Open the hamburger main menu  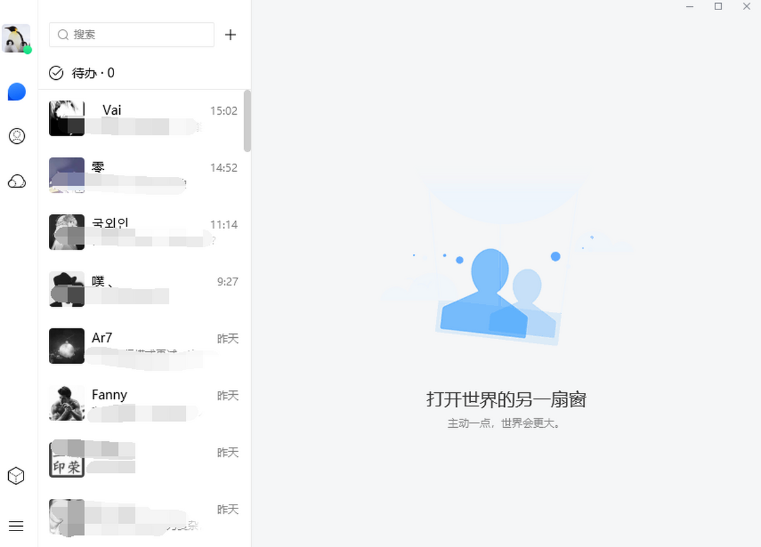pyautogui.click(x=16, y=526)
